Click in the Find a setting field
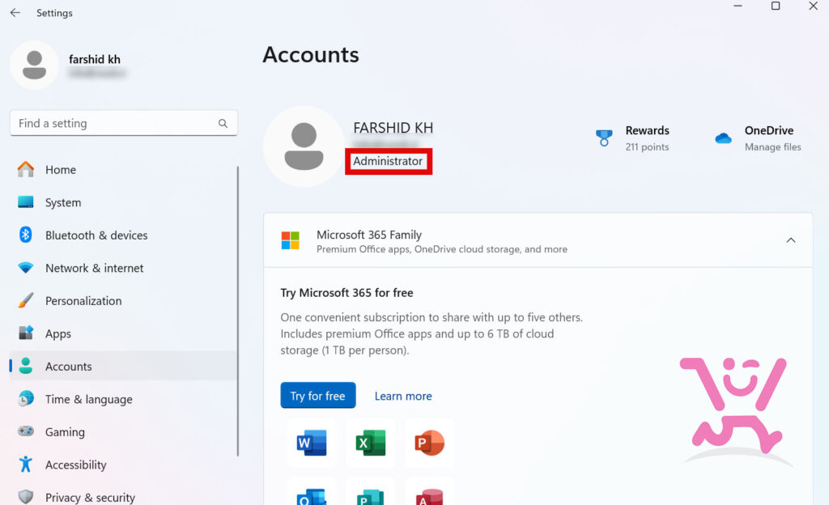The image size is (829, 505). pyautogui.click(x=124, y=123)
